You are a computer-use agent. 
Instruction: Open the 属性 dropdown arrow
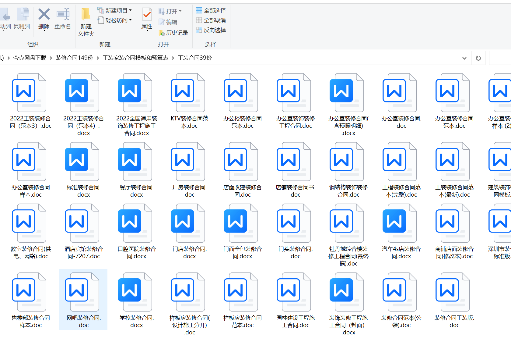click(147, 31)
